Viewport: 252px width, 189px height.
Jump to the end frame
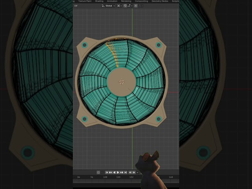click(x=126, y=172)
